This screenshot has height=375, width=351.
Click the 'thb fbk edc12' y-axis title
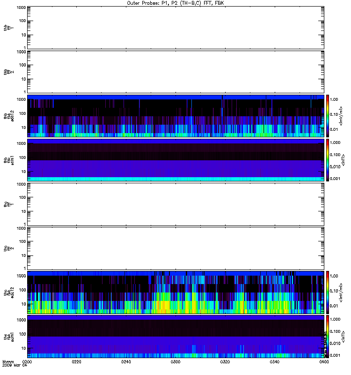[8, 116]
